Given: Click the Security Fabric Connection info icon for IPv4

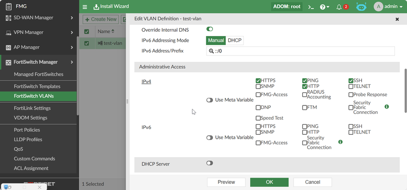Looking at the screenshot, I should pyautogui.click(x=387, y=107).
